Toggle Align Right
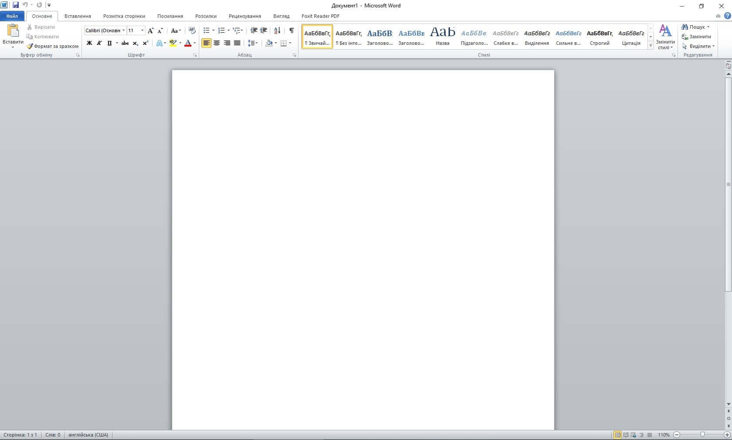 click(x=227, y=43)
